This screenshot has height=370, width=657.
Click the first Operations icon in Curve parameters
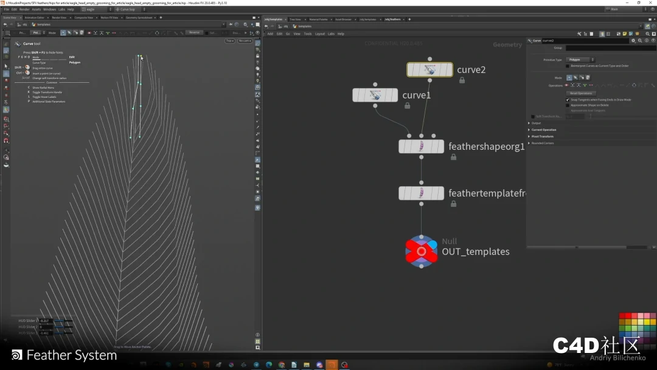pos(566,85)
